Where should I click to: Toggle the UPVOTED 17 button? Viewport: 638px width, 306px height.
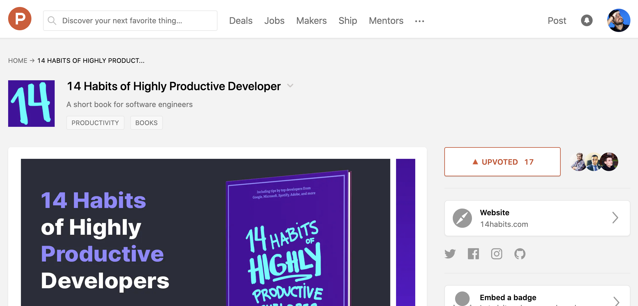pos(502,162)
